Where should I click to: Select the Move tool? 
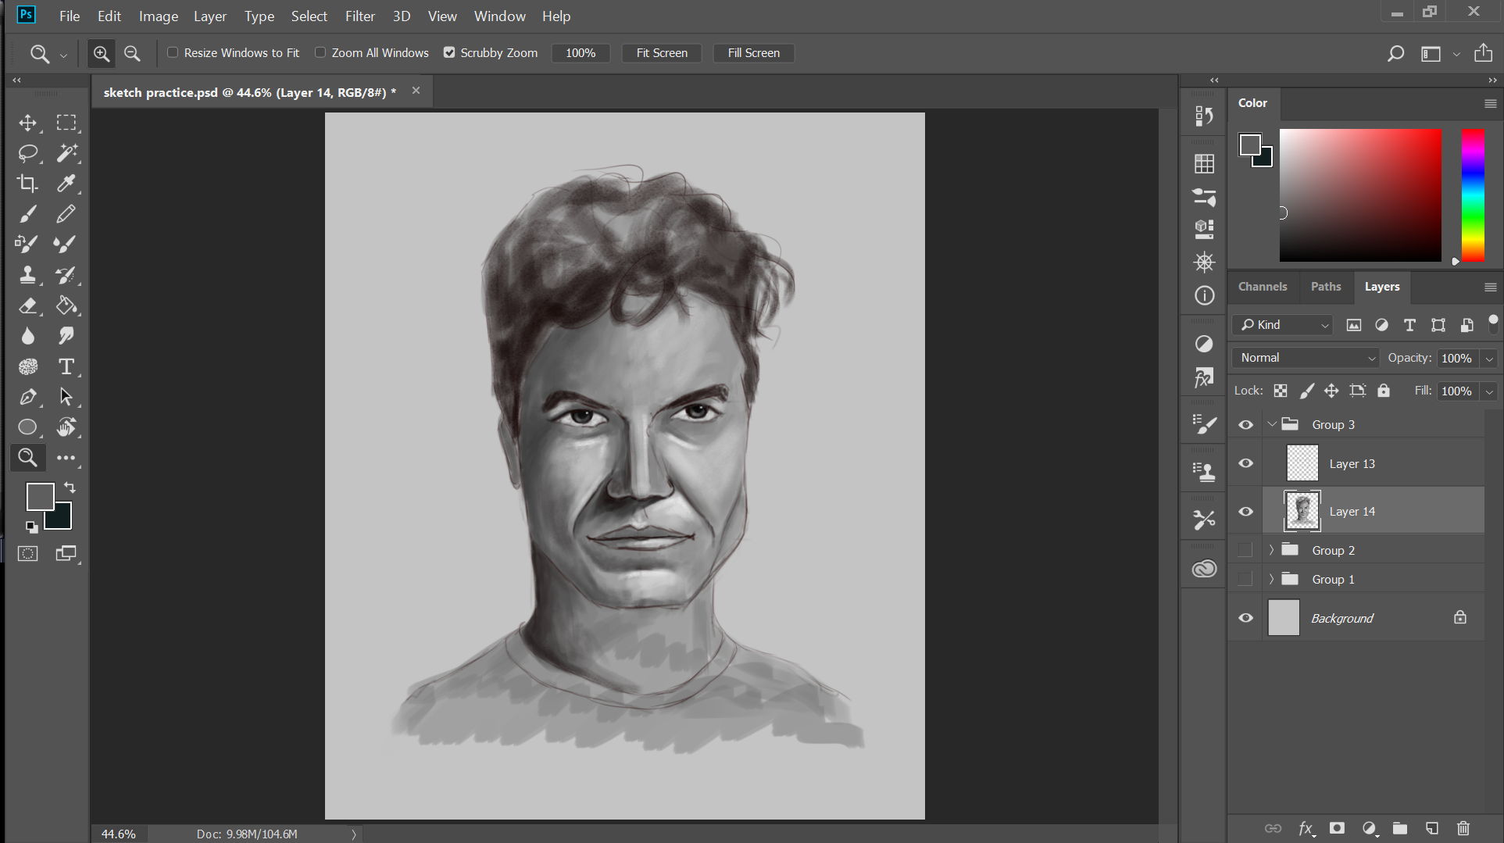(x=28, y=123)
